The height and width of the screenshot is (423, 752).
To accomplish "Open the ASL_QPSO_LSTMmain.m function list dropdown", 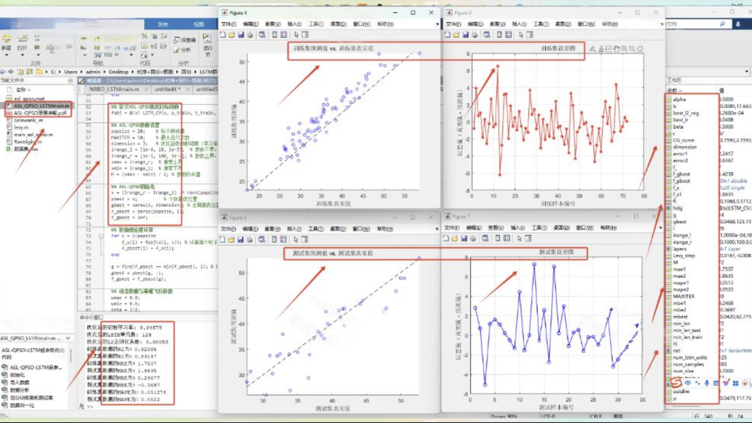I will (68, 338).
